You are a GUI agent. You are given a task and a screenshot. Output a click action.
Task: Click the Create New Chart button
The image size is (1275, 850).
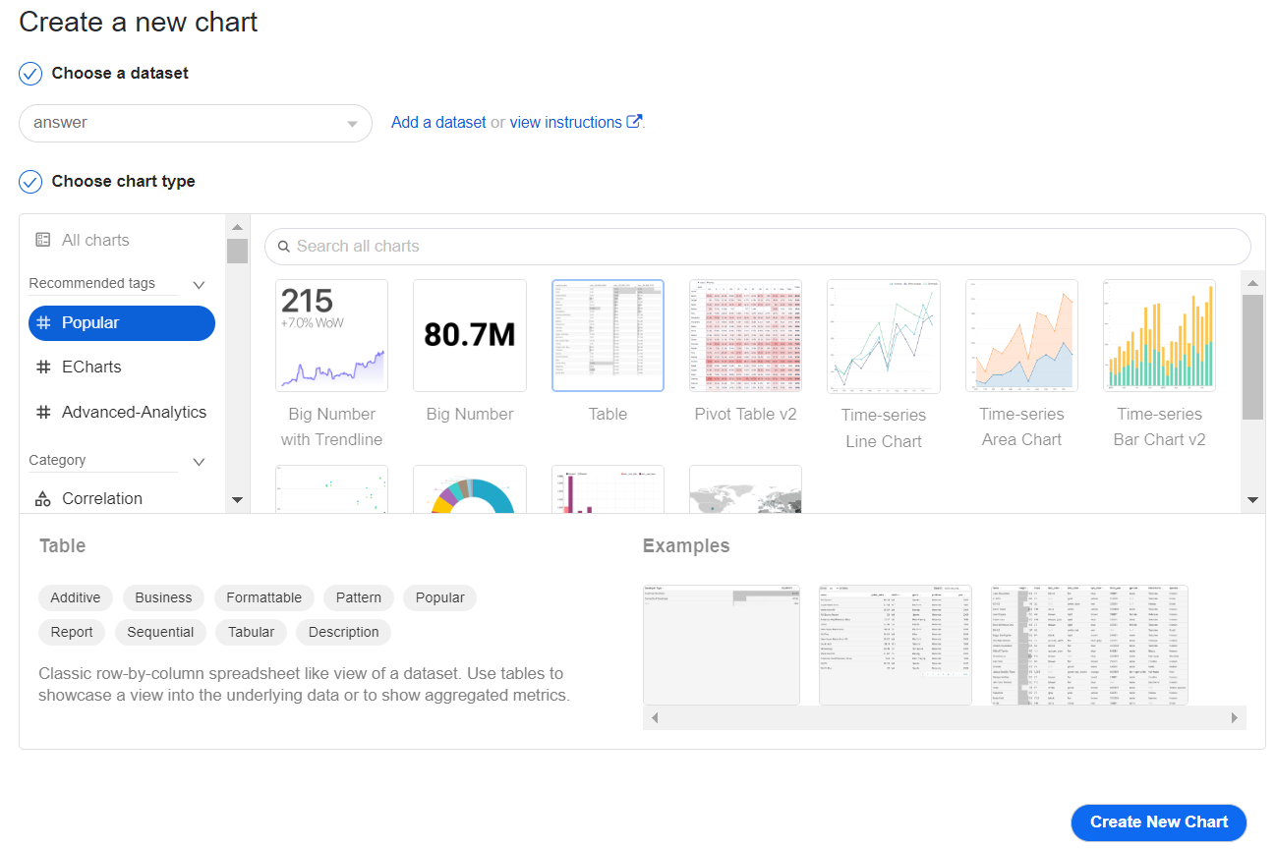(1159, 822)
